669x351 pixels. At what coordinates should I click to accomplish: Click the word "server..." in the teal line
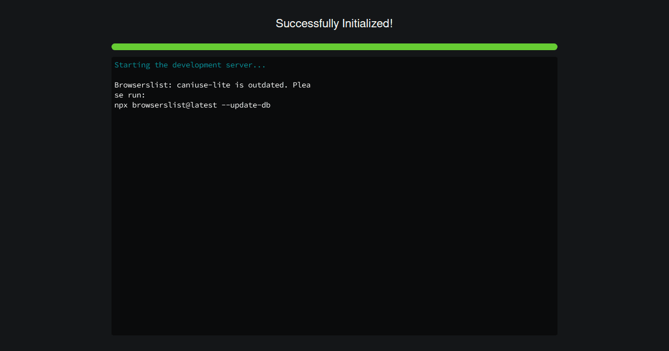[246, 65]
